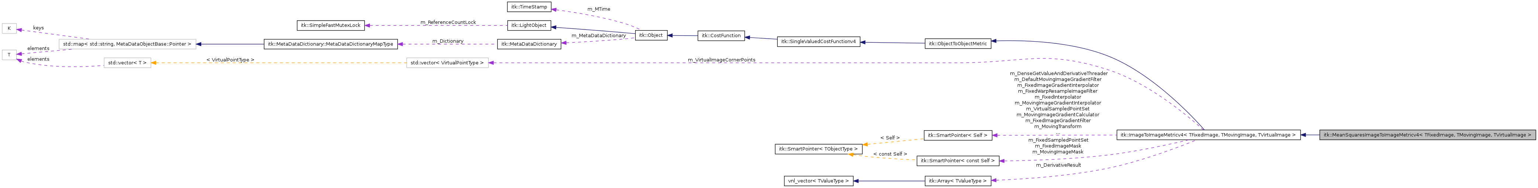Go to itk::CostFunction class node
The image size is (1538, 188).
point(721,36)
